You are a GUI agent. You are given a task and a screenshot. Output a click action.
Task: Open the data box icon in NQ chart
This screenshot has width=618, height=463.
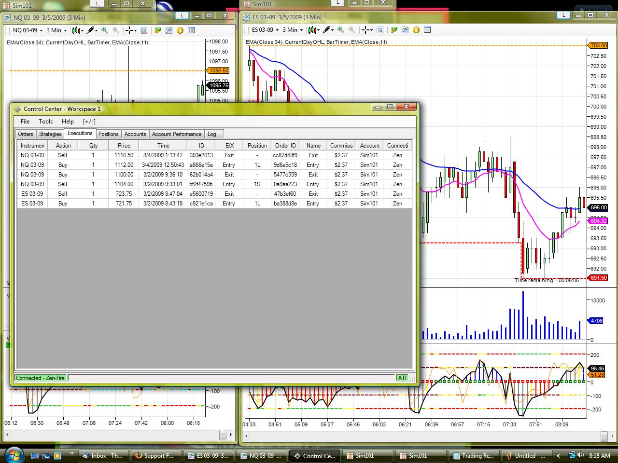(x=144, y=30)
